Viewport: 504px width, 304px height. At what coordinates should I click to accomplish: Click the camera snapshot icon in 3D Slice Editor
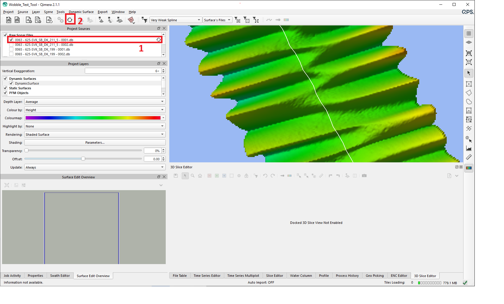pos(364,176)
